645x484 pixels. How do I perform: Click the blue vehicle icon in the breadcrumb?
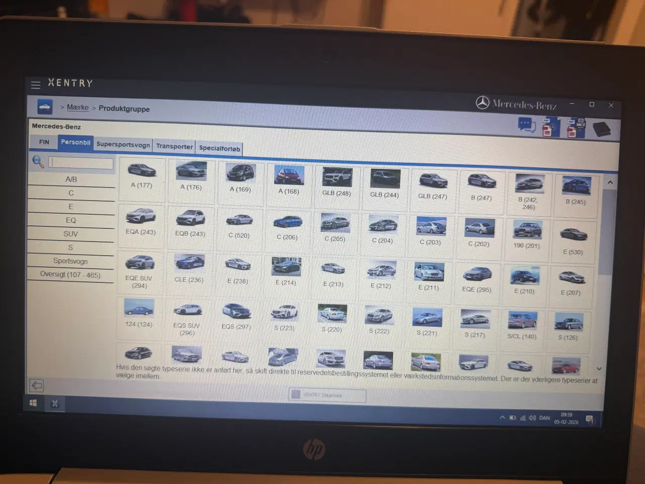pos(44,107)
